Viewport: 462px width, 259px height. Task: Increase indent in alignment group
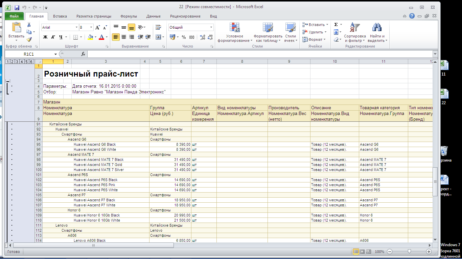[148, 37]
